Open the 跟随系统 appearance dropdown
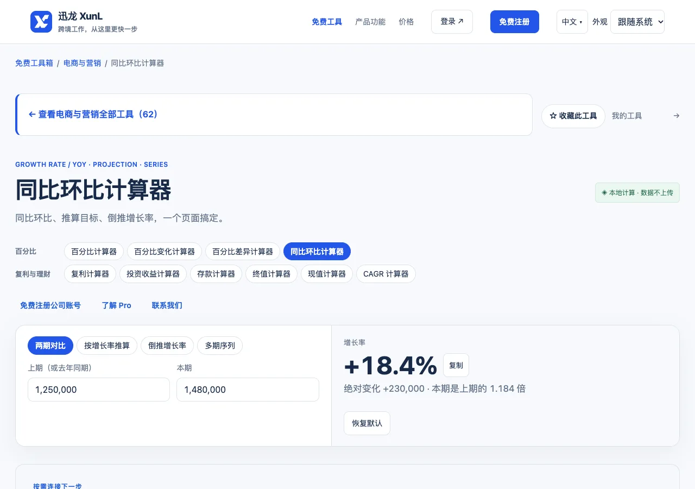Image resolution: width=695 pixels, height=489 pixels. (x=637, y=22)
